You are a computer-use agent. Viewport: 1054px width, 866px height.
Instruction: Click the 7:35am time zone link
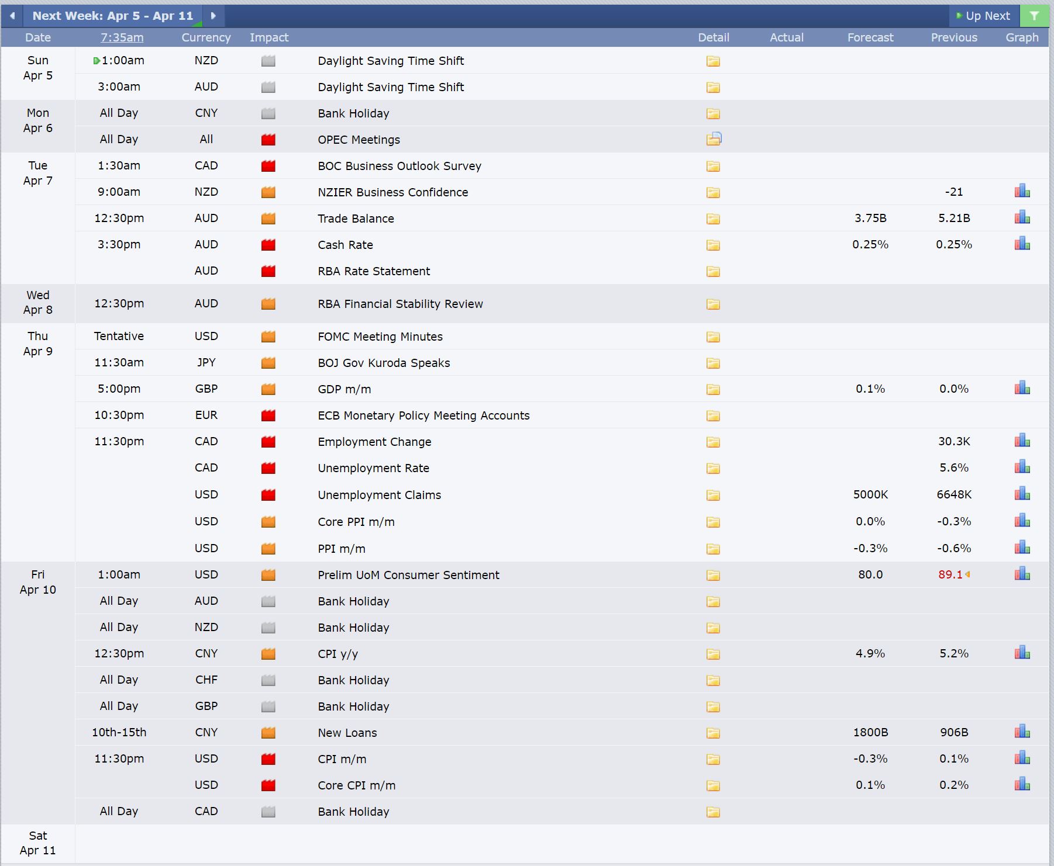click(x=122, y=37)
